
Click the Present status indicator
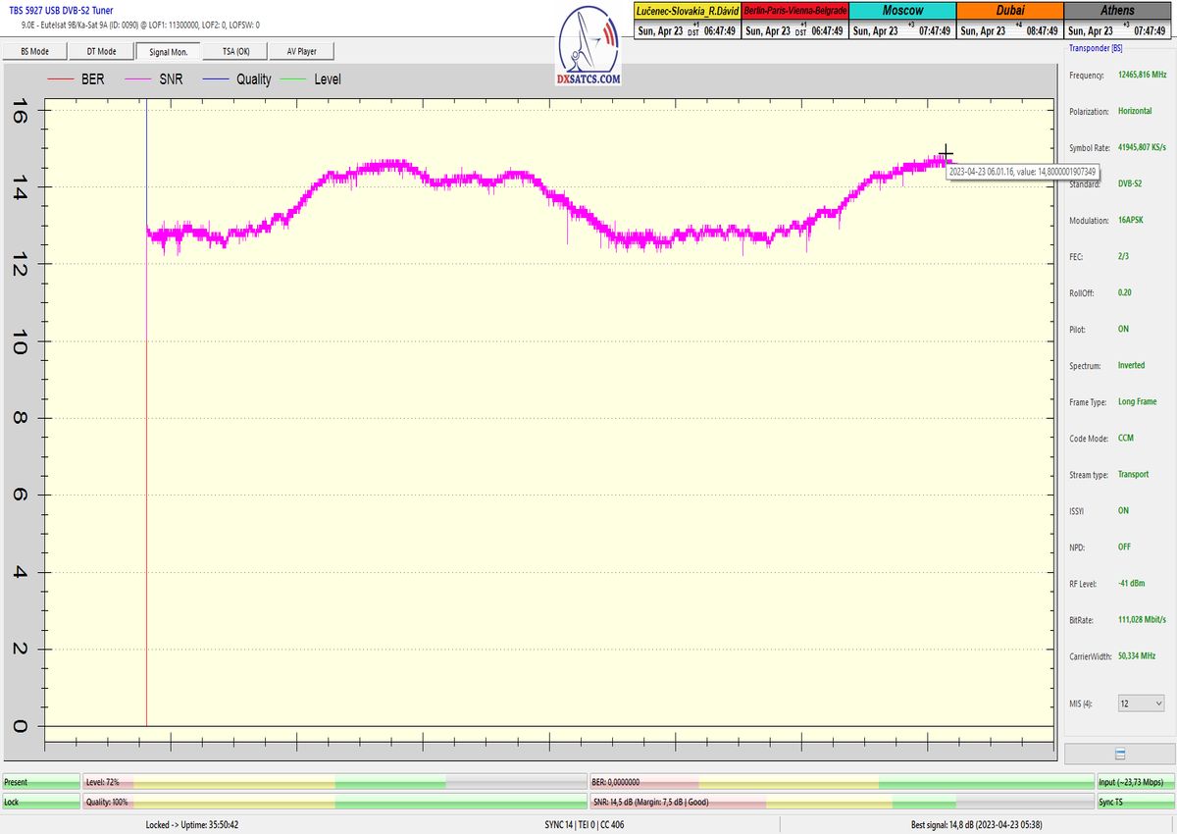(40, 782)
